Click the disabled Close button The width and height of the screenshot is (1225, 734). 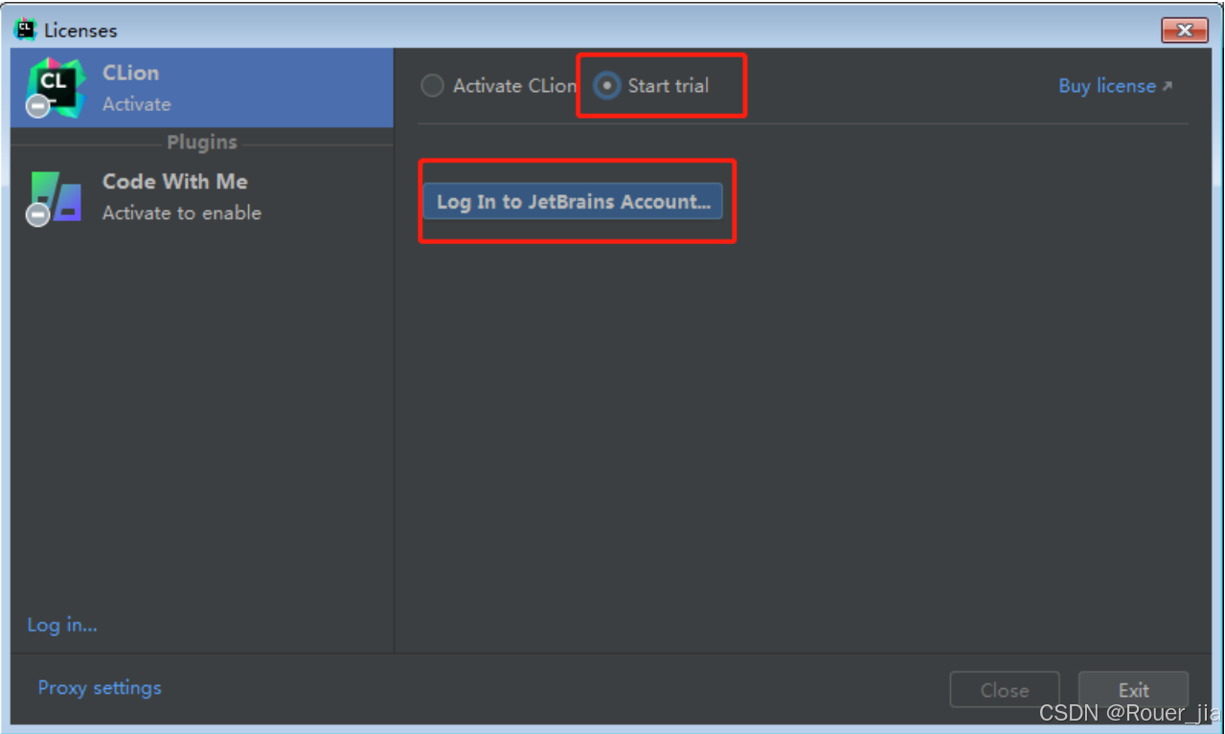click(x=1005, y=690)
